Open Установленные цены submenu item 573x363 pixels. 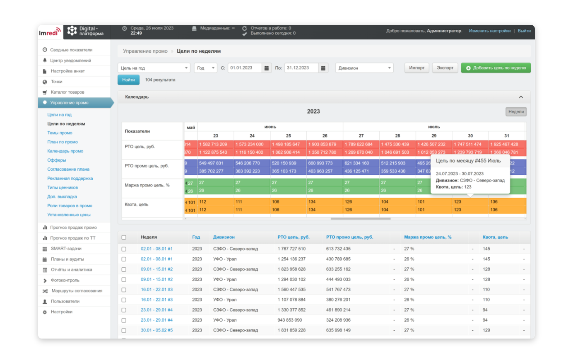tap(69, 215)
